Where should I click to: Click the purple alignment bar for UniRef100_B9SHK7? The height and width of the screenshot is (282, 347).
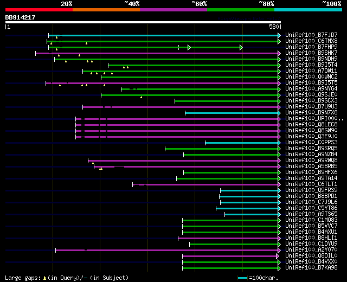tap(158, 53)
